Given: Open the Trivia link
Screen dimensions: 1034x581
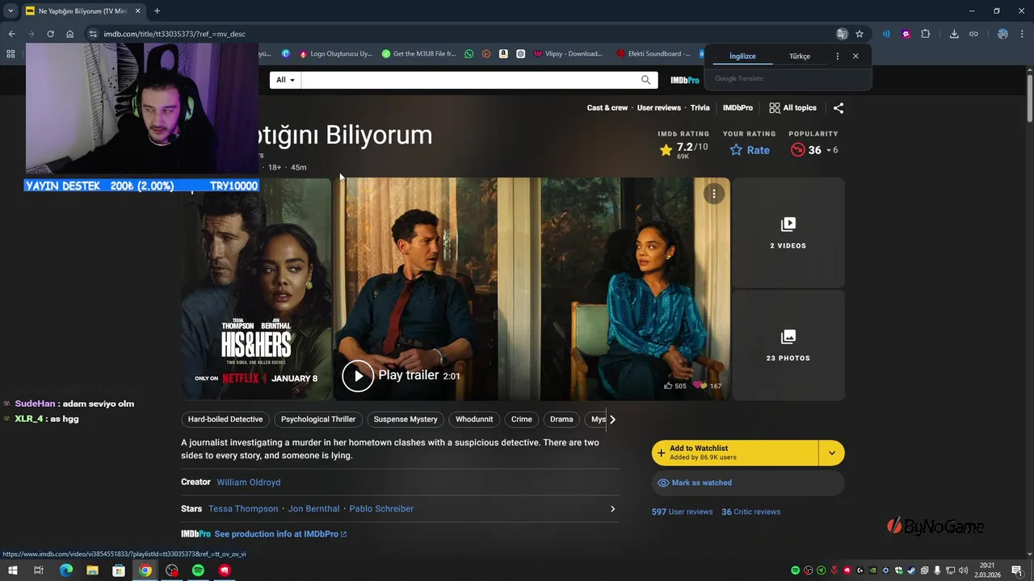Looking at the screenshot, I should (700, 107).
